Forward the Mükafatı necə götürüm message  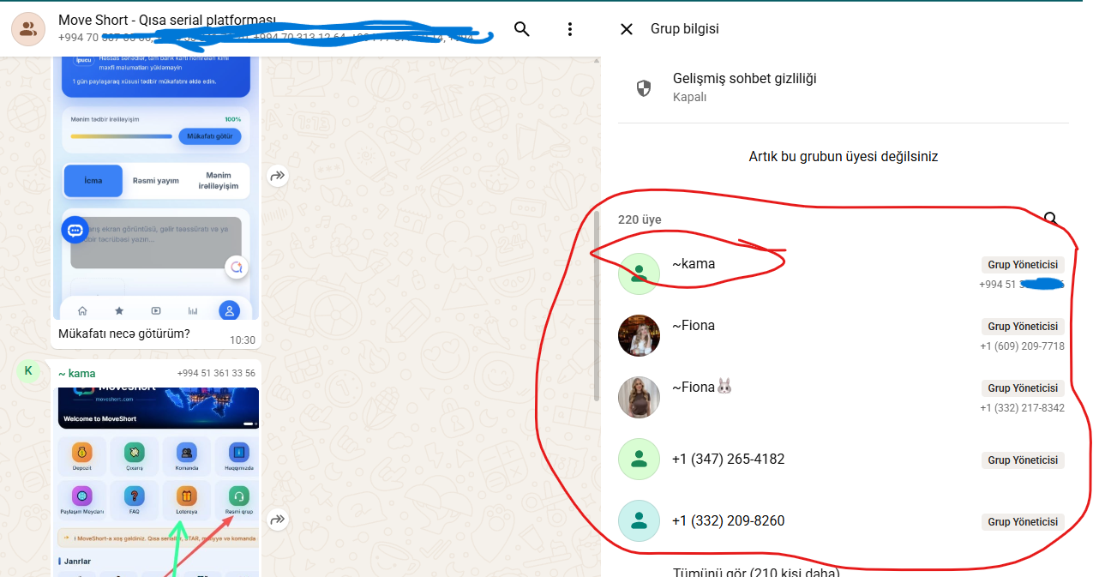pos(277,176)
